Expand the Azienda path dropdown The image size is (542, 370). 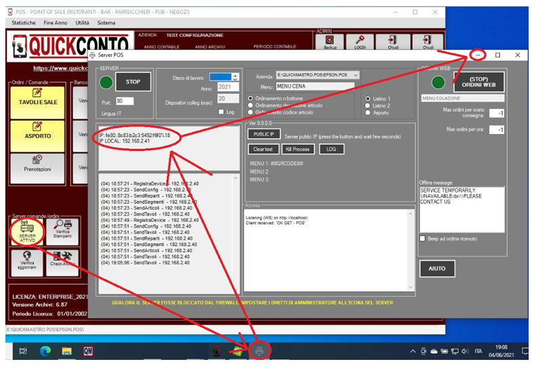click(356, 75)
